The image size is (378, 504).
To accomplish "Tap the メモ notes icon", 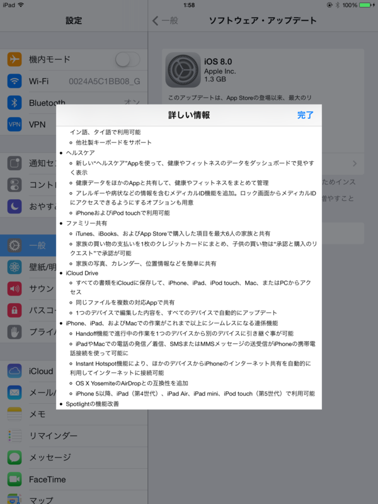I will (14, 414).
